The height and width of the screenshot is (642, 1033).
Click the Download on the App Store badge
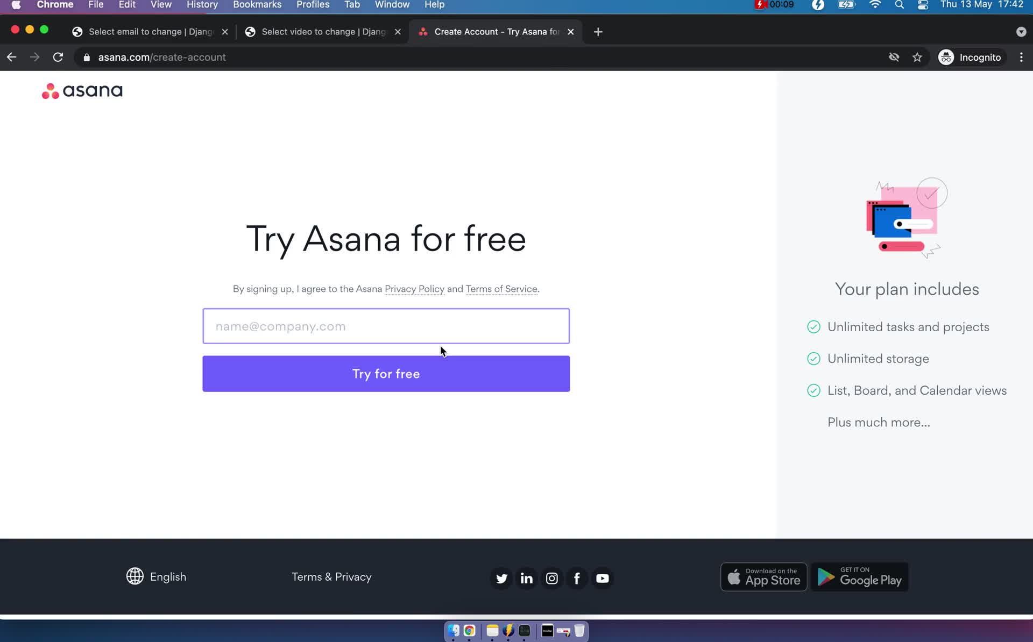click(x=763, y=577)
